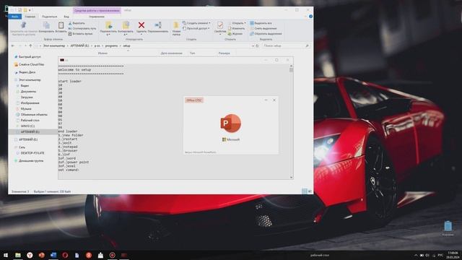Click Paste shortcut (Вставить ярлык) in ribbon
The image size is (462, 260).
pyautogui.click(x=80, y=34)
